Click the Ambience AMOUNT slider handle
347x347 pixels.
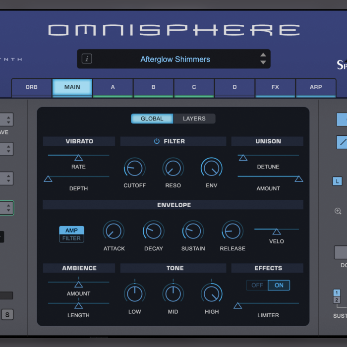click(78, 285)
